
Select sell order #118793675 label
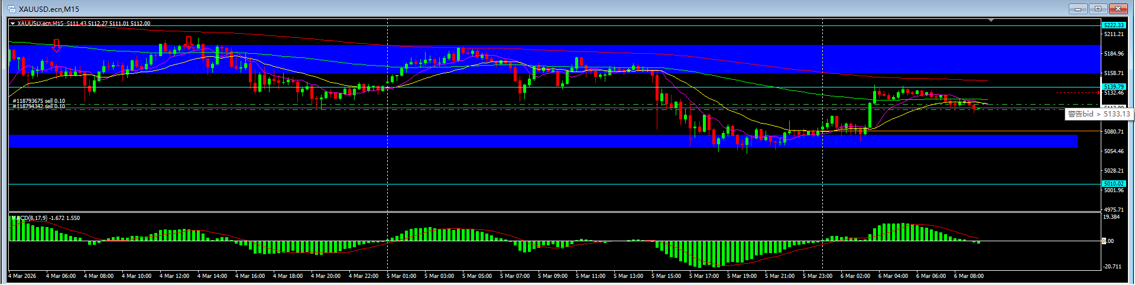[x=39, y=101]
